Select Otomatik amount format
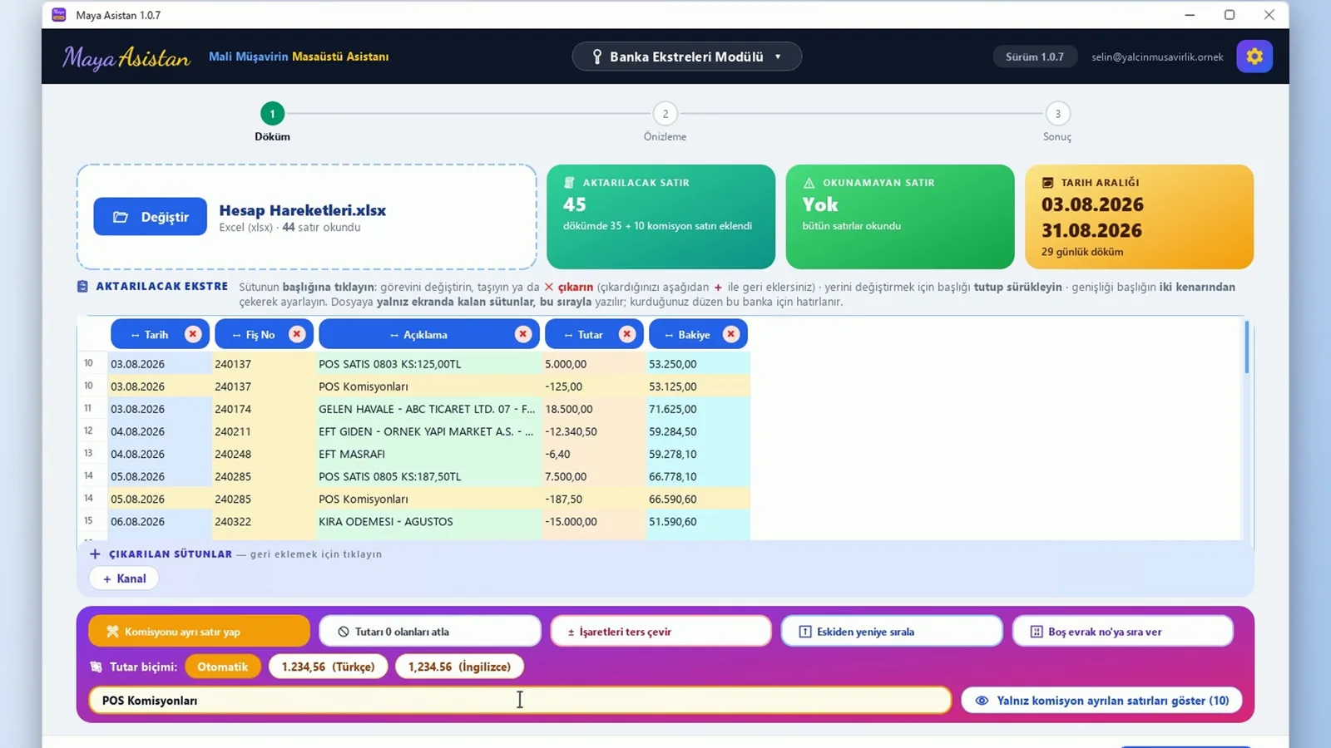Image resolution: width=1331 pixels, height=748 pixels. pos(223,667)
